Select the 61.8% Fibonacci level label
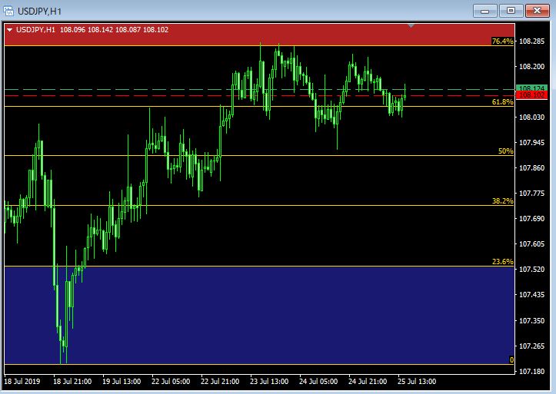Image resolution: width=556 pixels, height=394 pixels. pyautogui.click(x=502, y=102)
